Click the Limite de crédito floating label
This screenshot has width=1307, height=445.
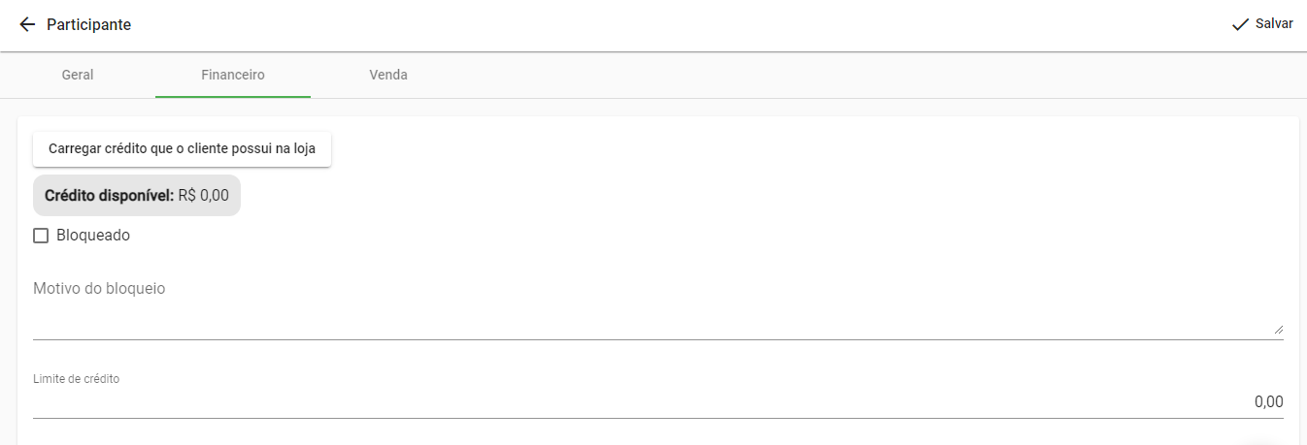(x=77, y=379)
